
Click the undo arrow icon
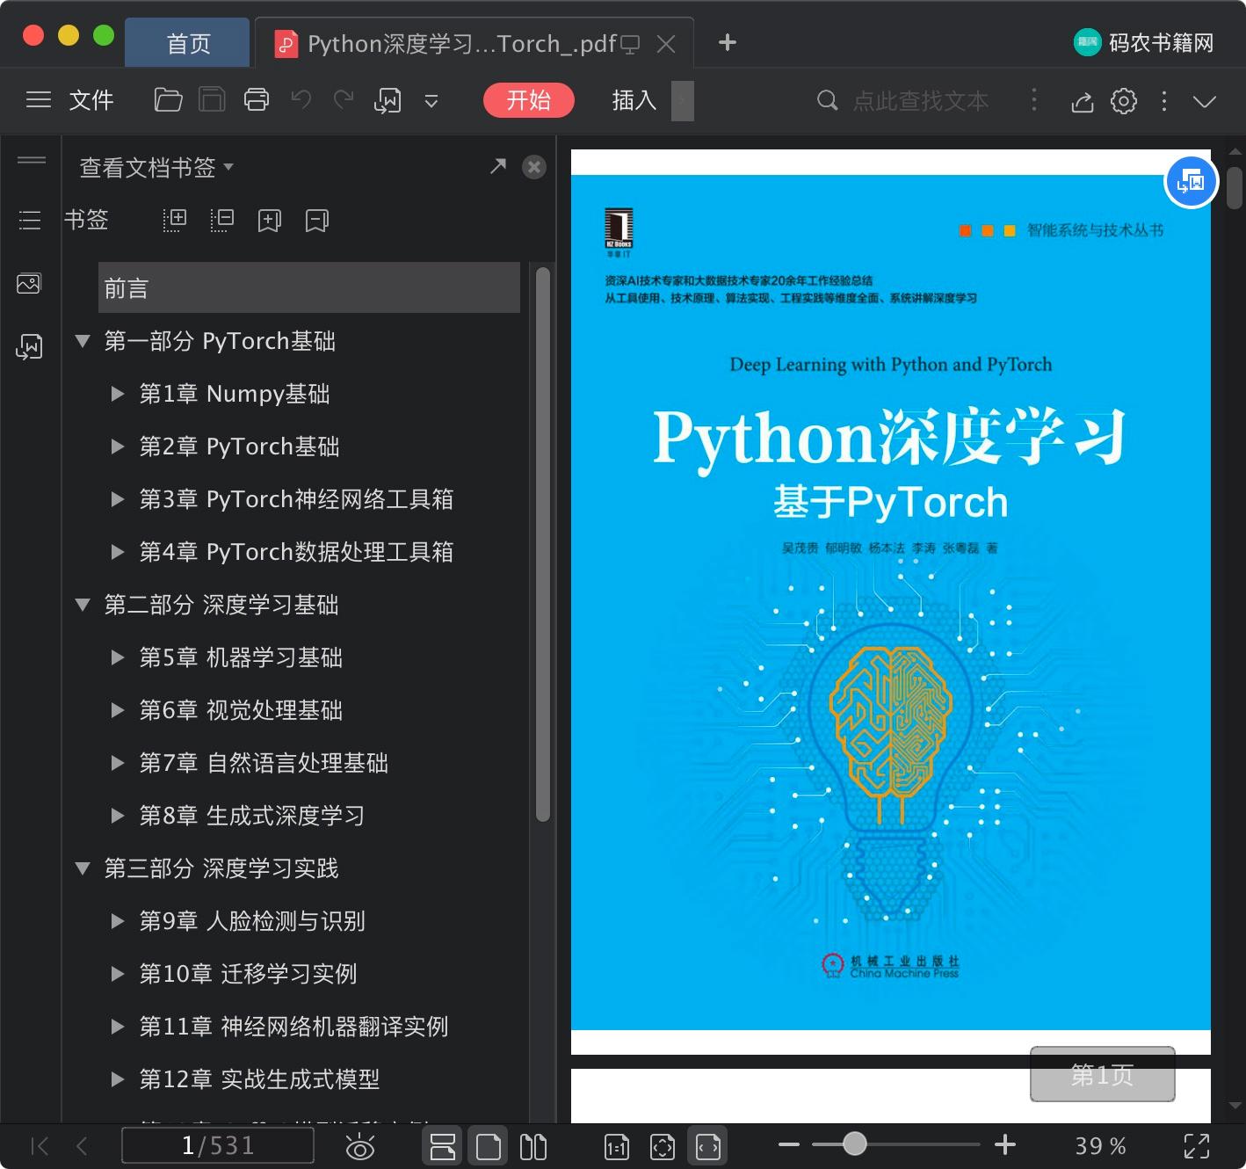click(x=301, y=100)
